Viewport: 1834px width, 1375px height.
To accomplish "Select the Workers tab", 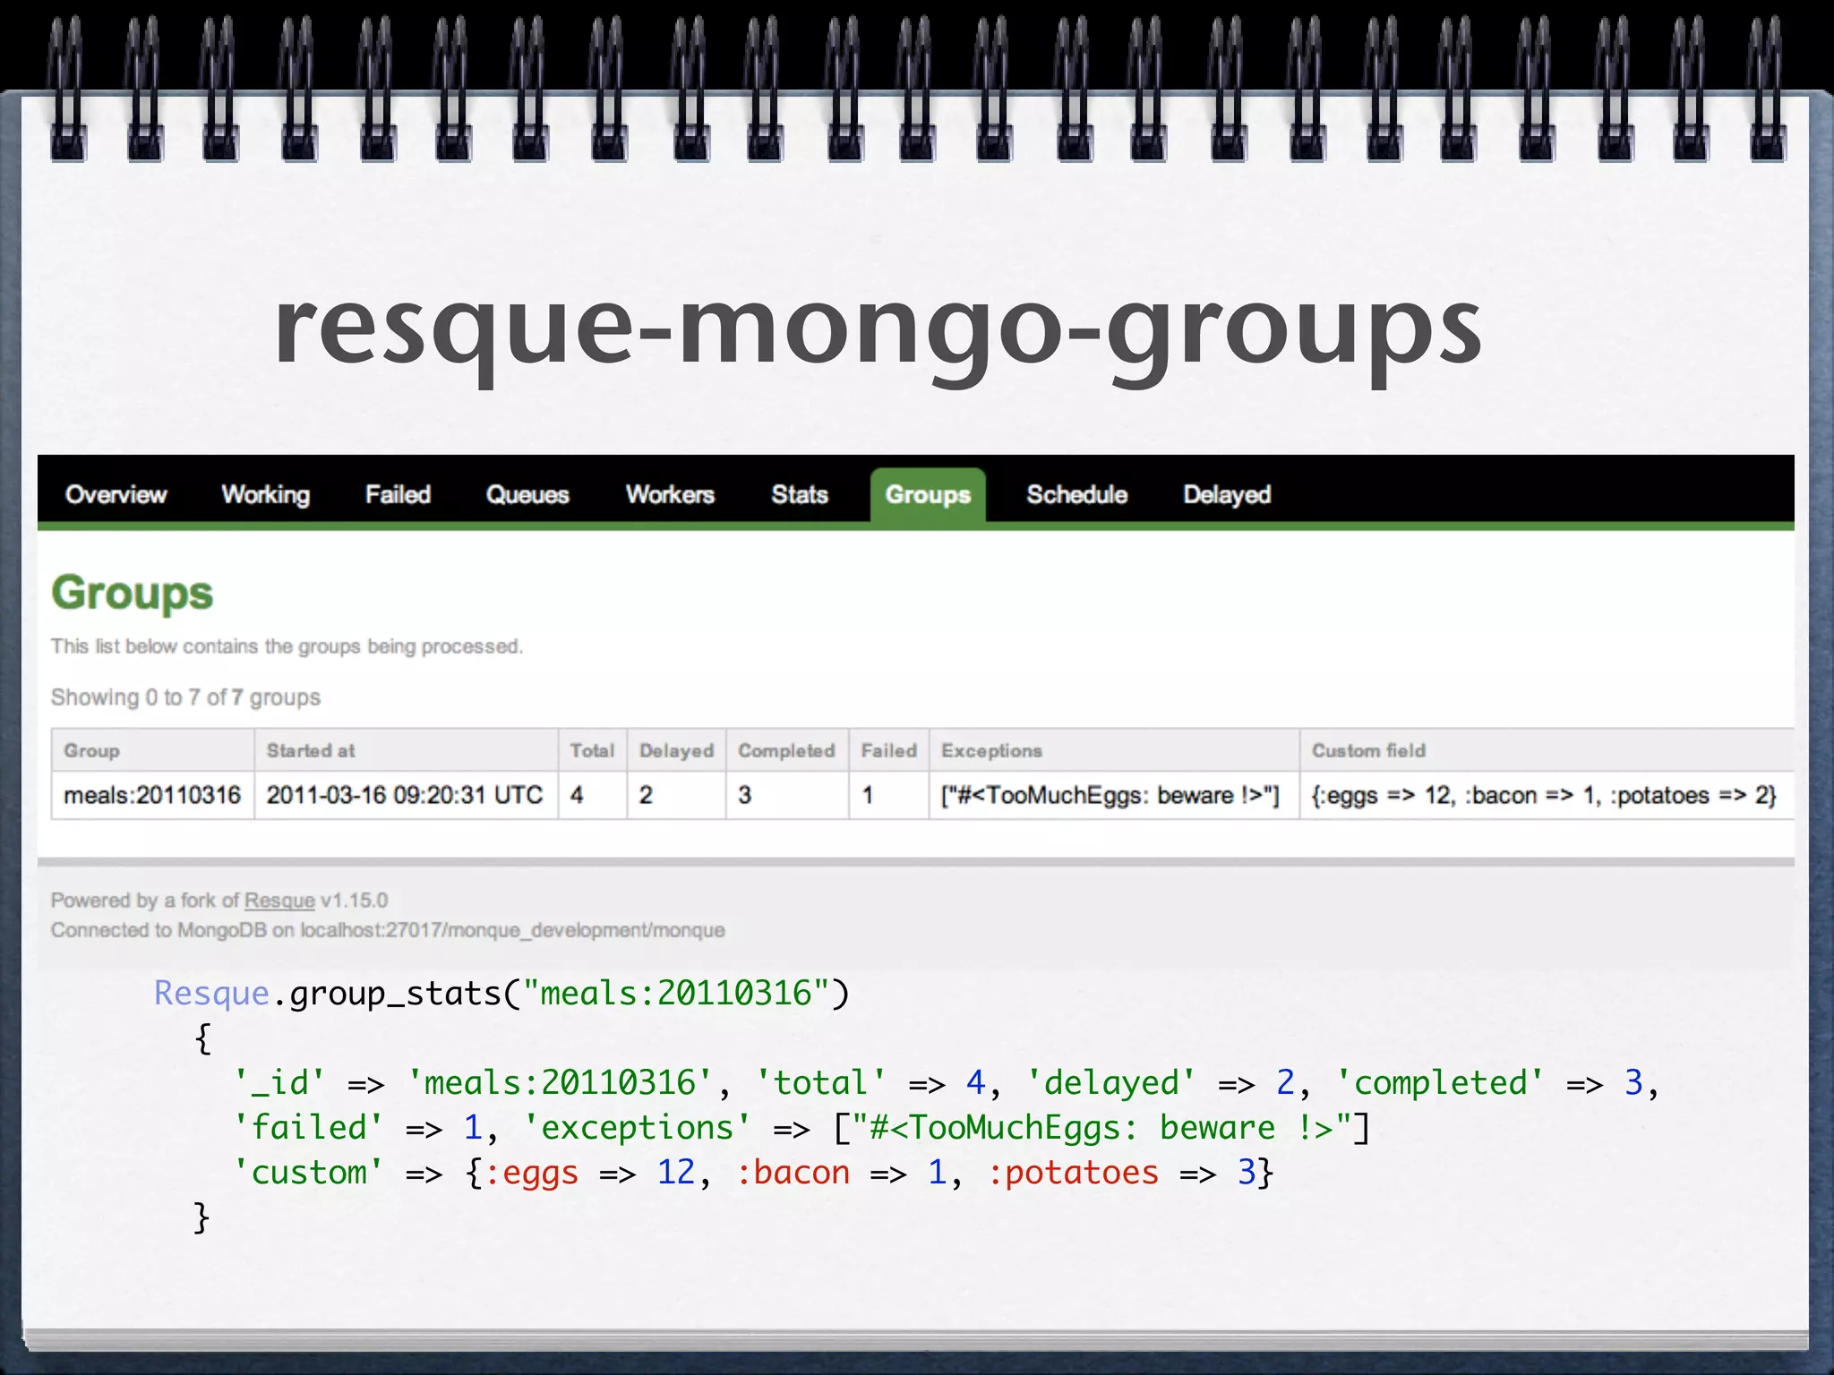I will tap(670, 495).
